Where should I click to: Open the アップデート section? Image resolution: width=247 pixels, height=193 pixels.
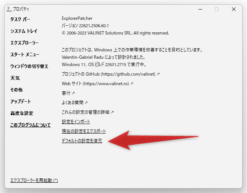[21, 102]
